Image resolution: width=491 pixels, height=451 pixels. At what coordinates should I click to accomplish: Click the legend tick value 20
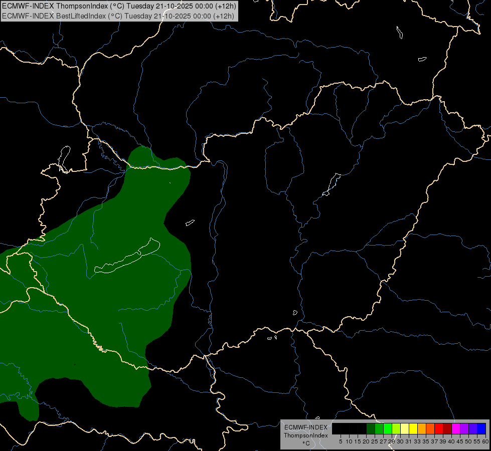pyautogui.click(x=366, y=441)
